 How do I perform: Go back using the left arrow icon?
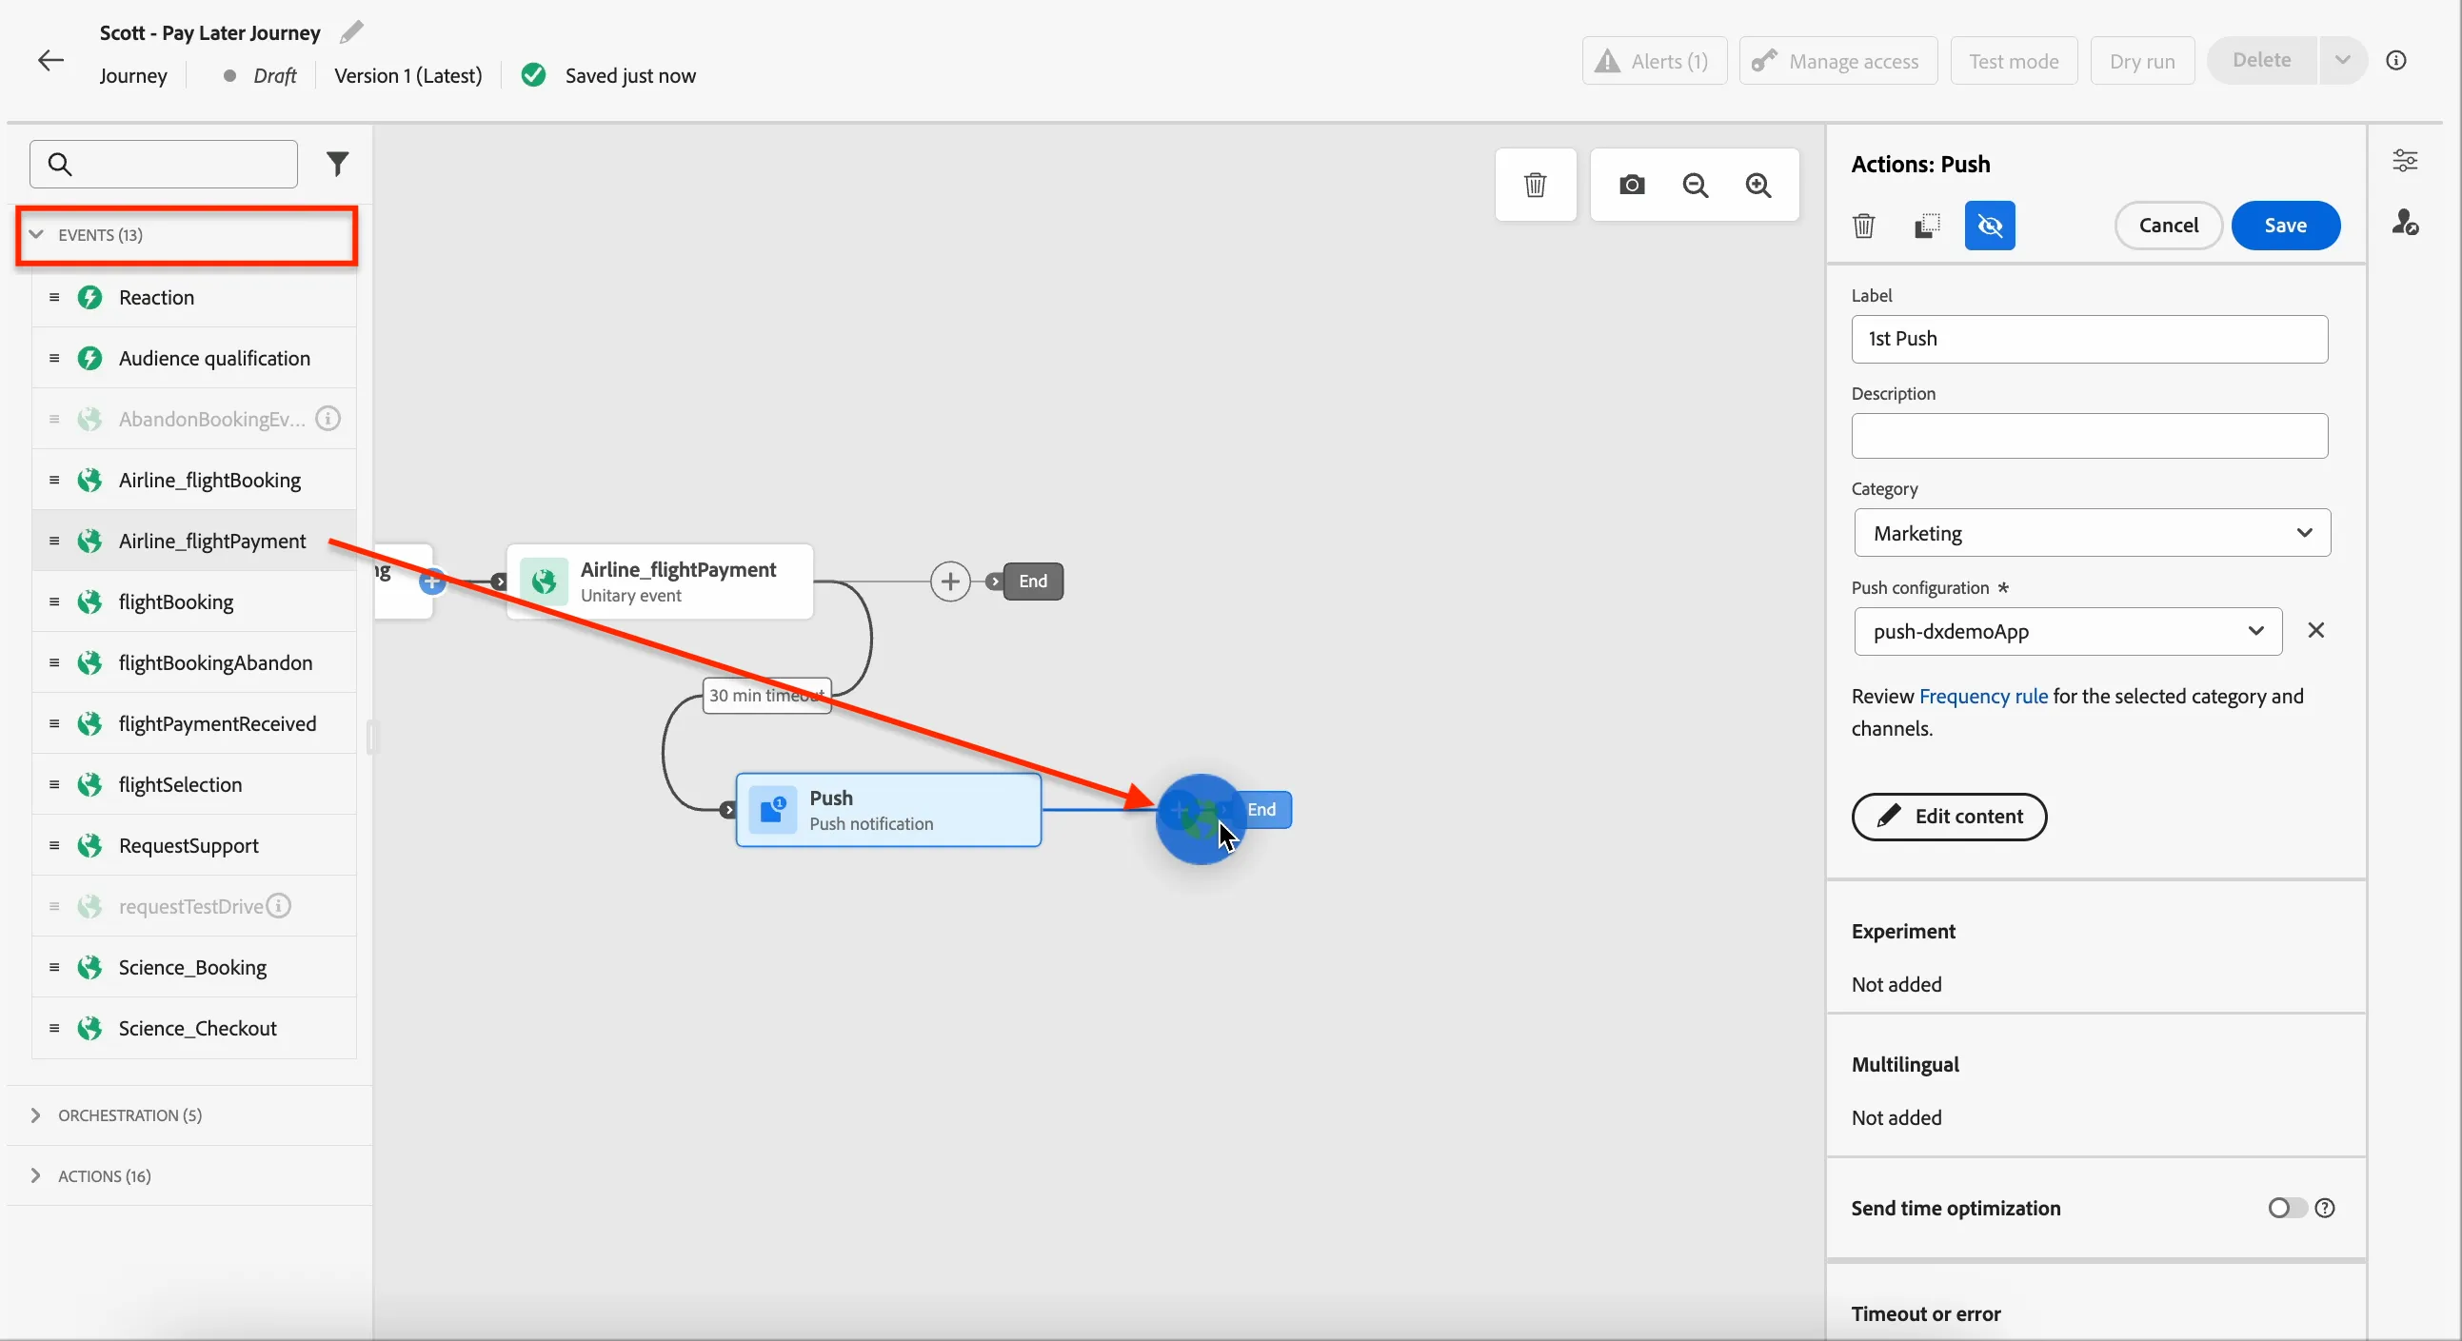tap(50, 60)
